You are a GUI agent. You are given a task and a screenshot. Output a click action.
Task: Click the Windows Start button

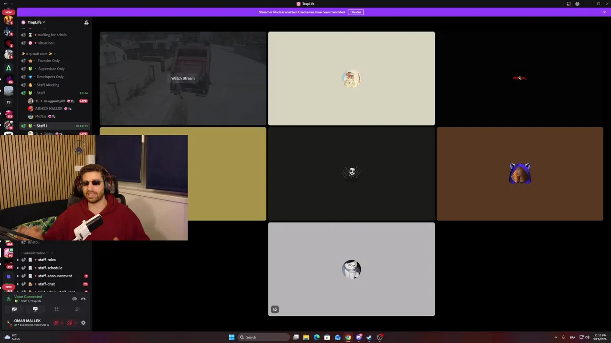pyautogui.click(x=232, y=337)
